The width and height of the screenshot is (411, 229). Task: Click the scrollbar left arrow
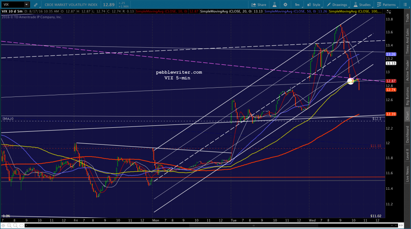(x=26, y=225)
